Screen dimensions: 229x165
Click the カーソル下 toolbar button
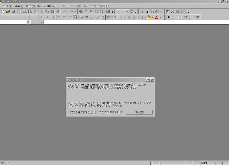pyautogui.click(x=175, y=17)
